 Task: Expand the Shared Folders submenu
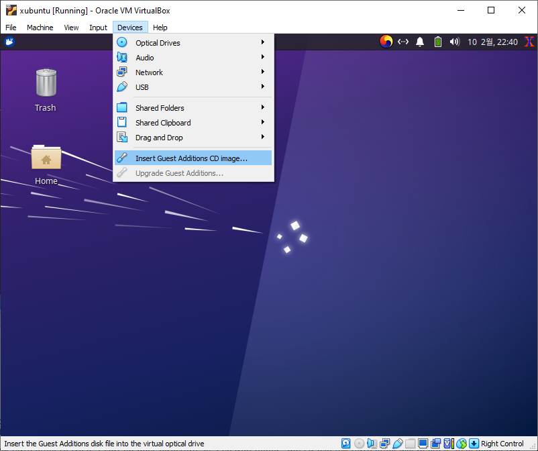[x=193, y=108]
